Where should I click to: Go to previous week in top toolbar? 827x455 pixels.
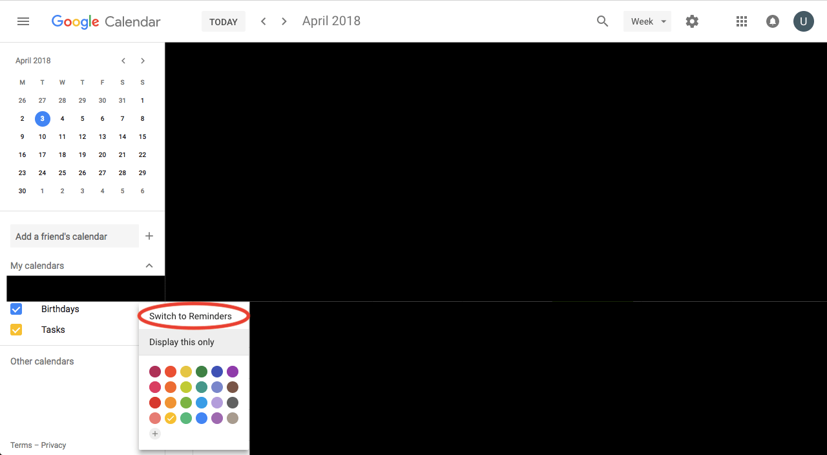coord(264,21)
